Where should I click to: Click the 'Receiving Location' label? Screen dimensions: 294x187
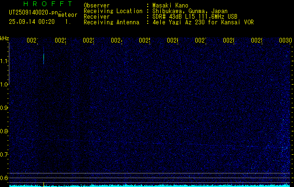(113, 11)
